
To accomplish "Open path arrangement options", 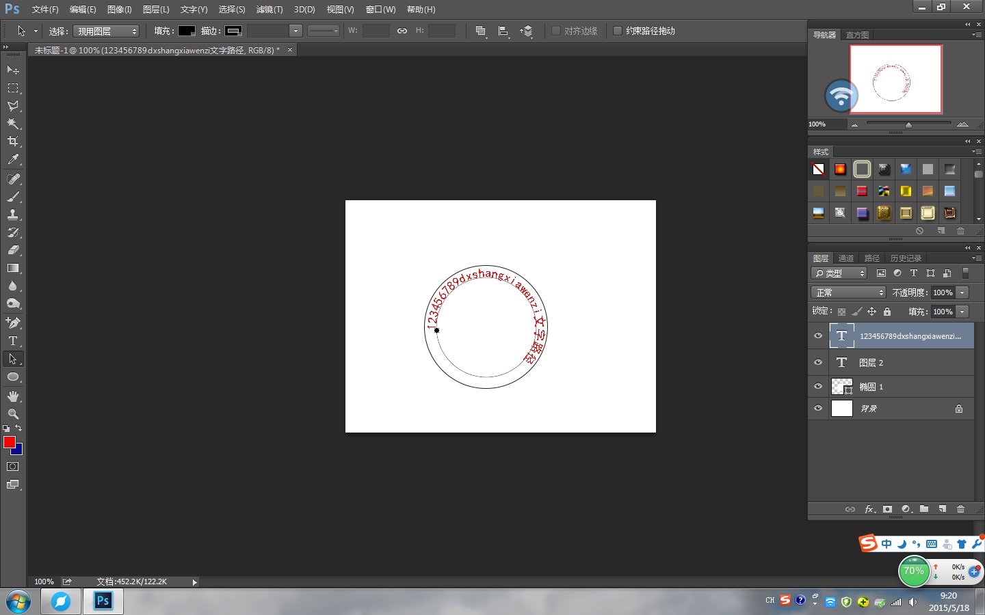I will click(x=526, y=31).
